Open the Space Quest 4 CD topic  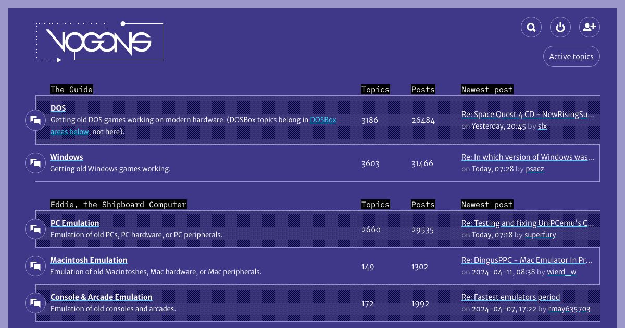tap(528, 114)
